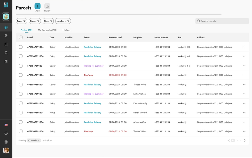Select the user profile icon in sidebar
The width and height of the screenshot is (252, 158).
tap(6, 53)
